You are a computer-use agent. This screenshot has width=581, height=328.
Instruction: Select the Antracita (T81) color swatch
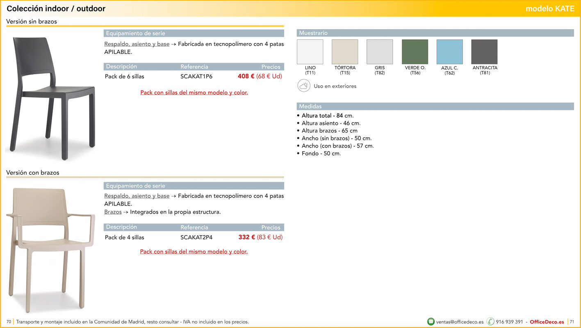pyautogui.click(x=484, y=52)
